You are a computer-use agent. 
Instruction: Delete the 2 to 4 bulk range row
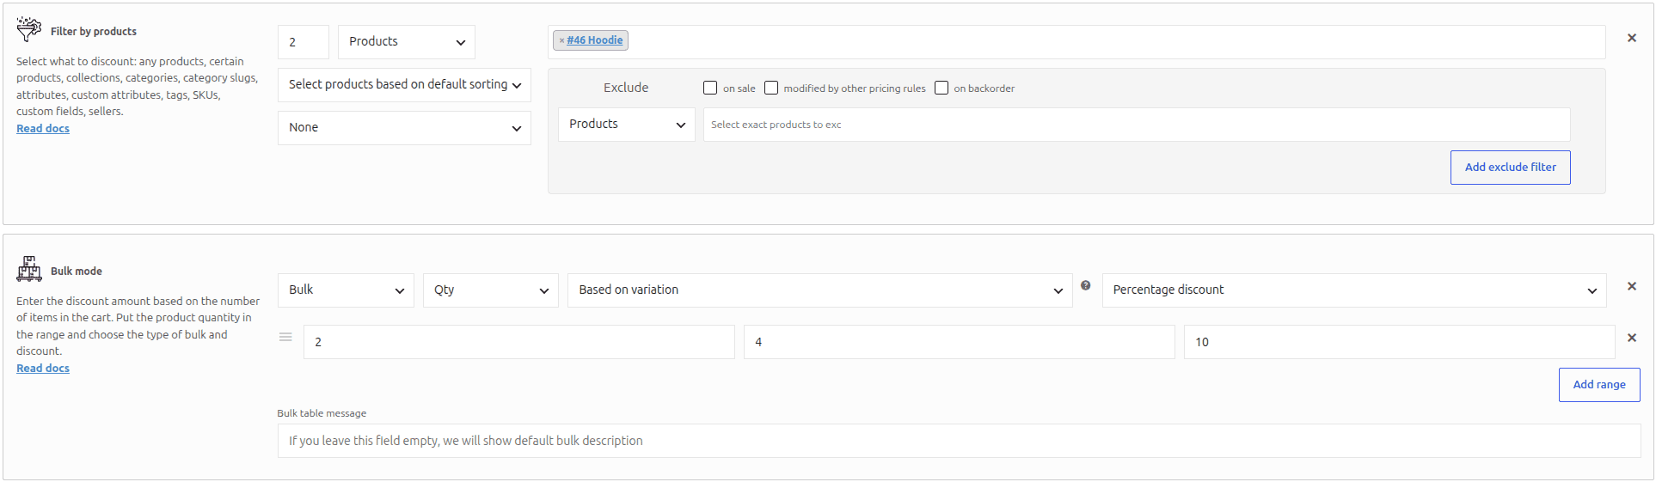(1631, 338)
